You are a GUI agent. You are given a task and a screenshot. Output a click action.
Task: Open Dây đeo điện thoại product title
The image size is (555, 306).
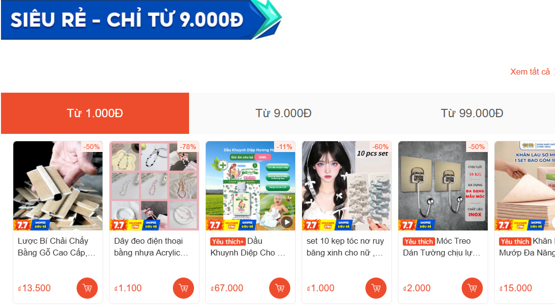click(x=151, y=247)
